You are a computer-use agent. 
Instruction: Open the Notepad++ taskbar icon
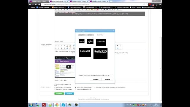coord(50,105)
